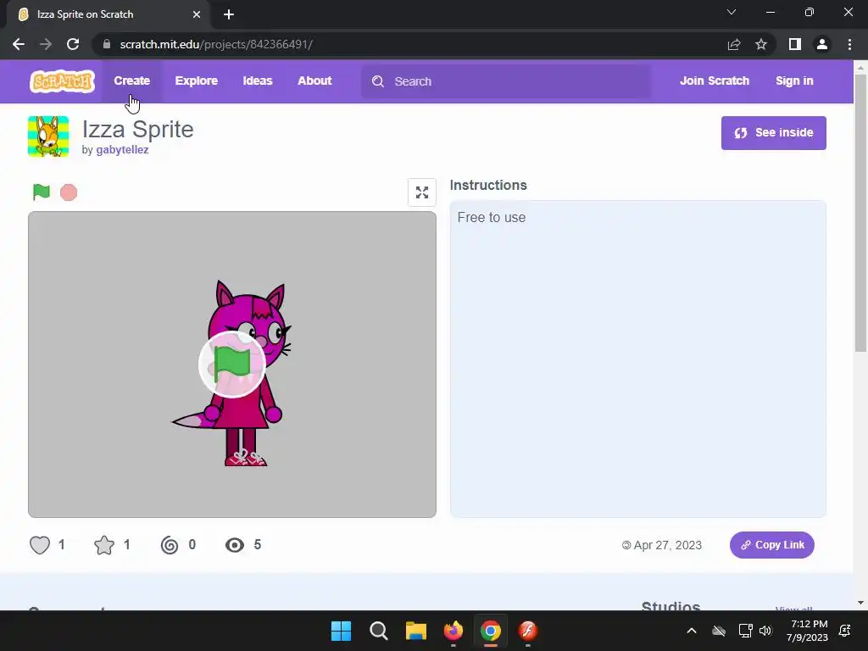This screenshot has height=651, width=868.
Task: Click the browser forward arrow
Action: click(x=46, y=44)
